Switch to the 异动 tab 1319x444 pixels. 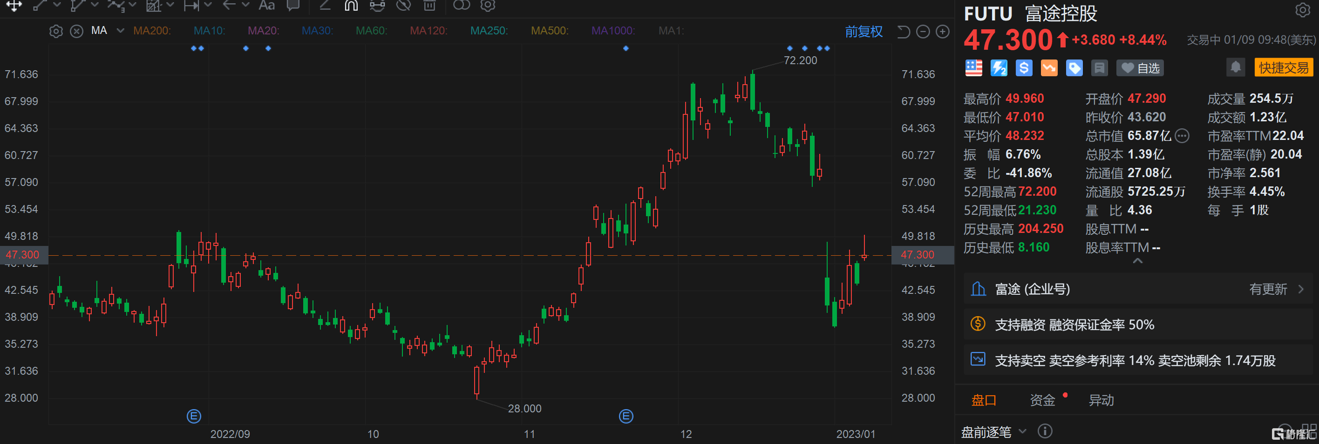point(1101,400)
